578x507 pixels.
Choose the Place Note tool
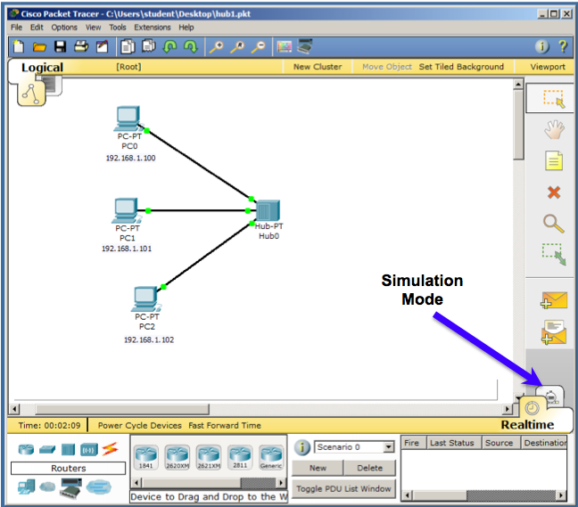[554, 160]
